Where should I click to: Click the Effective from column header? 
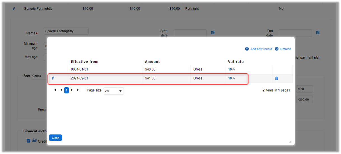(85, 62)
